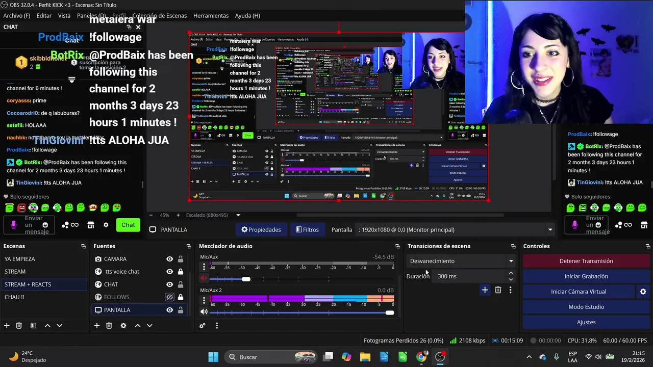Move selected source down in Fuentes

149,326
